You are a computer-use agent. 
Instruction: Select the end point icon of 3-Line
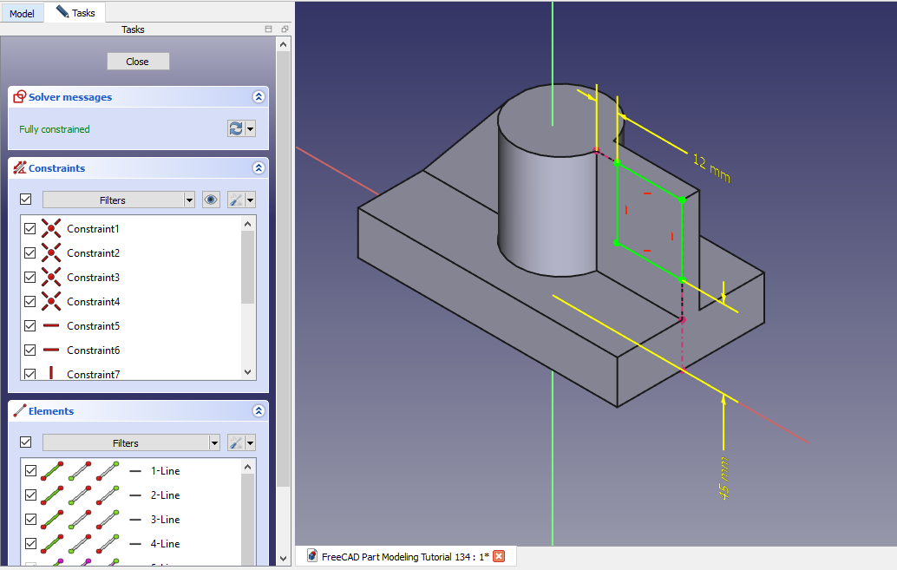click(x=108, y=520)
